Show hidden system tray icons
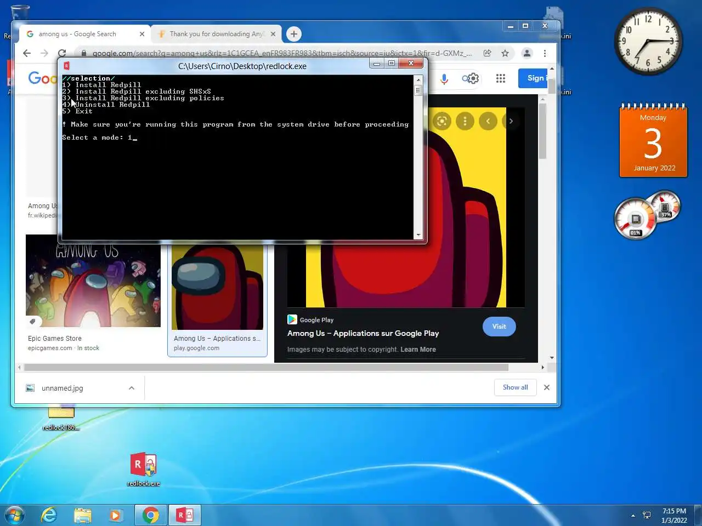The width and height of the screenshot is (702, 526). coord(633,516)
